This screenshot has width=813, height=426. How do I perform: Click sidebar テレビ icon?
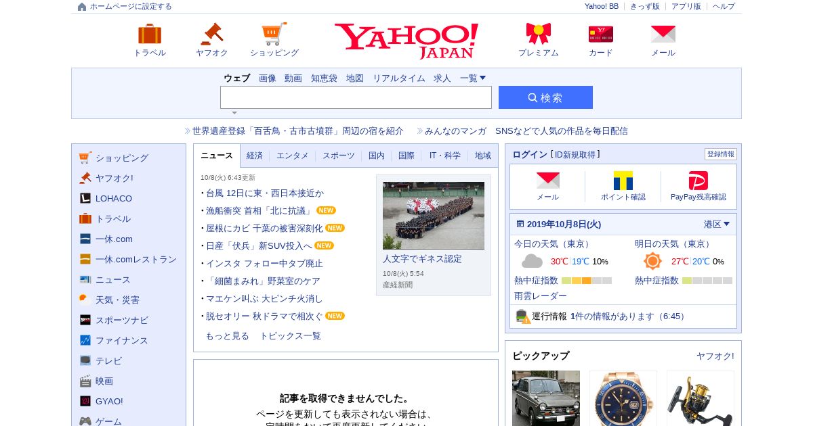point(85,360)
